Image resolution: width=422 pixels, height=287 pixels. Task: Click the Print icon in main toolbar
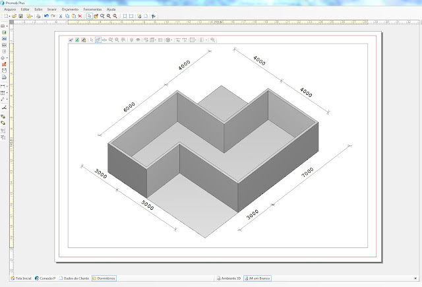(x=38, y=16)
